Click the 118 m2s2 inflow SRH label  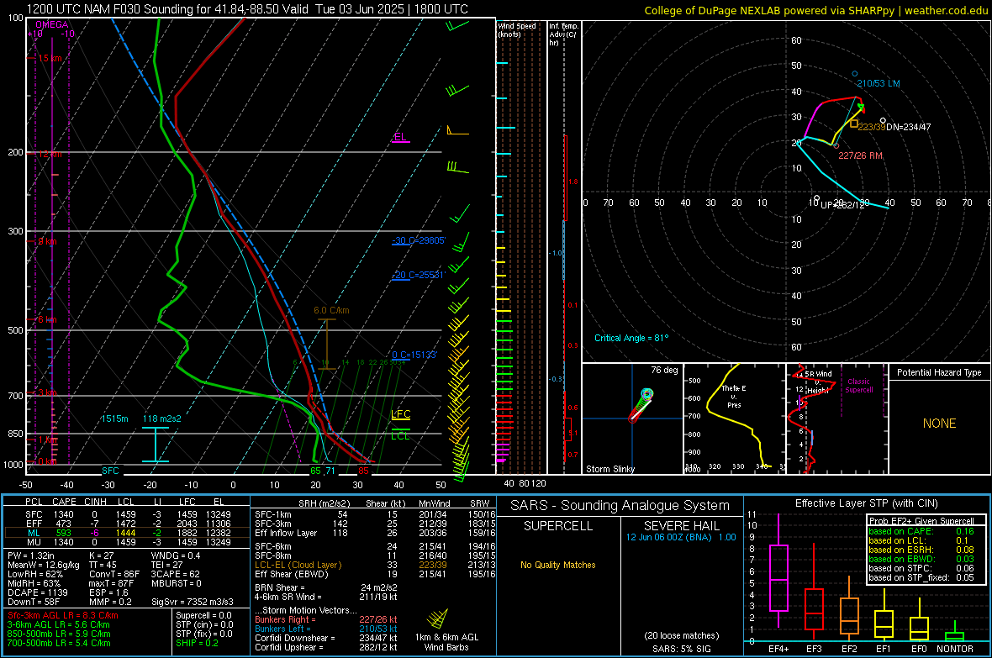click(x=162, y=418)
